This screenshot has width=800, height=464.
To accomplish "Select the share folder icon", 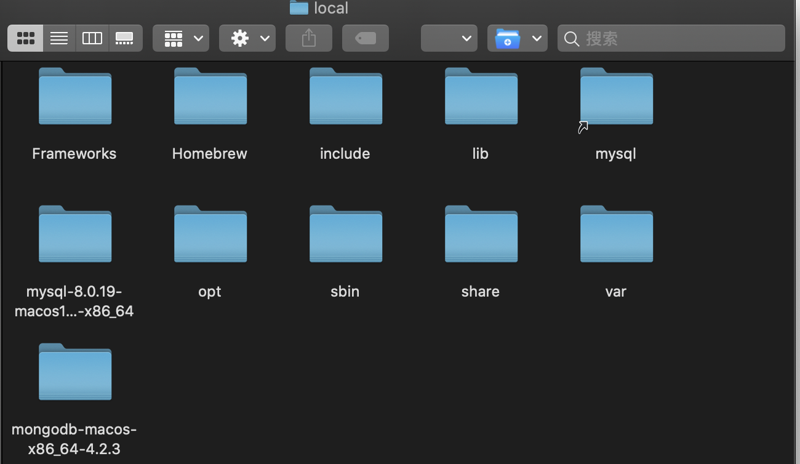I will click(x=481, y=234).
